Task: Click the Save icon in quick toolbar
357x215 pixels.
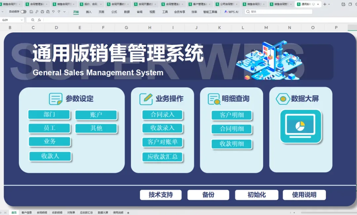Action: coord(31,12)
